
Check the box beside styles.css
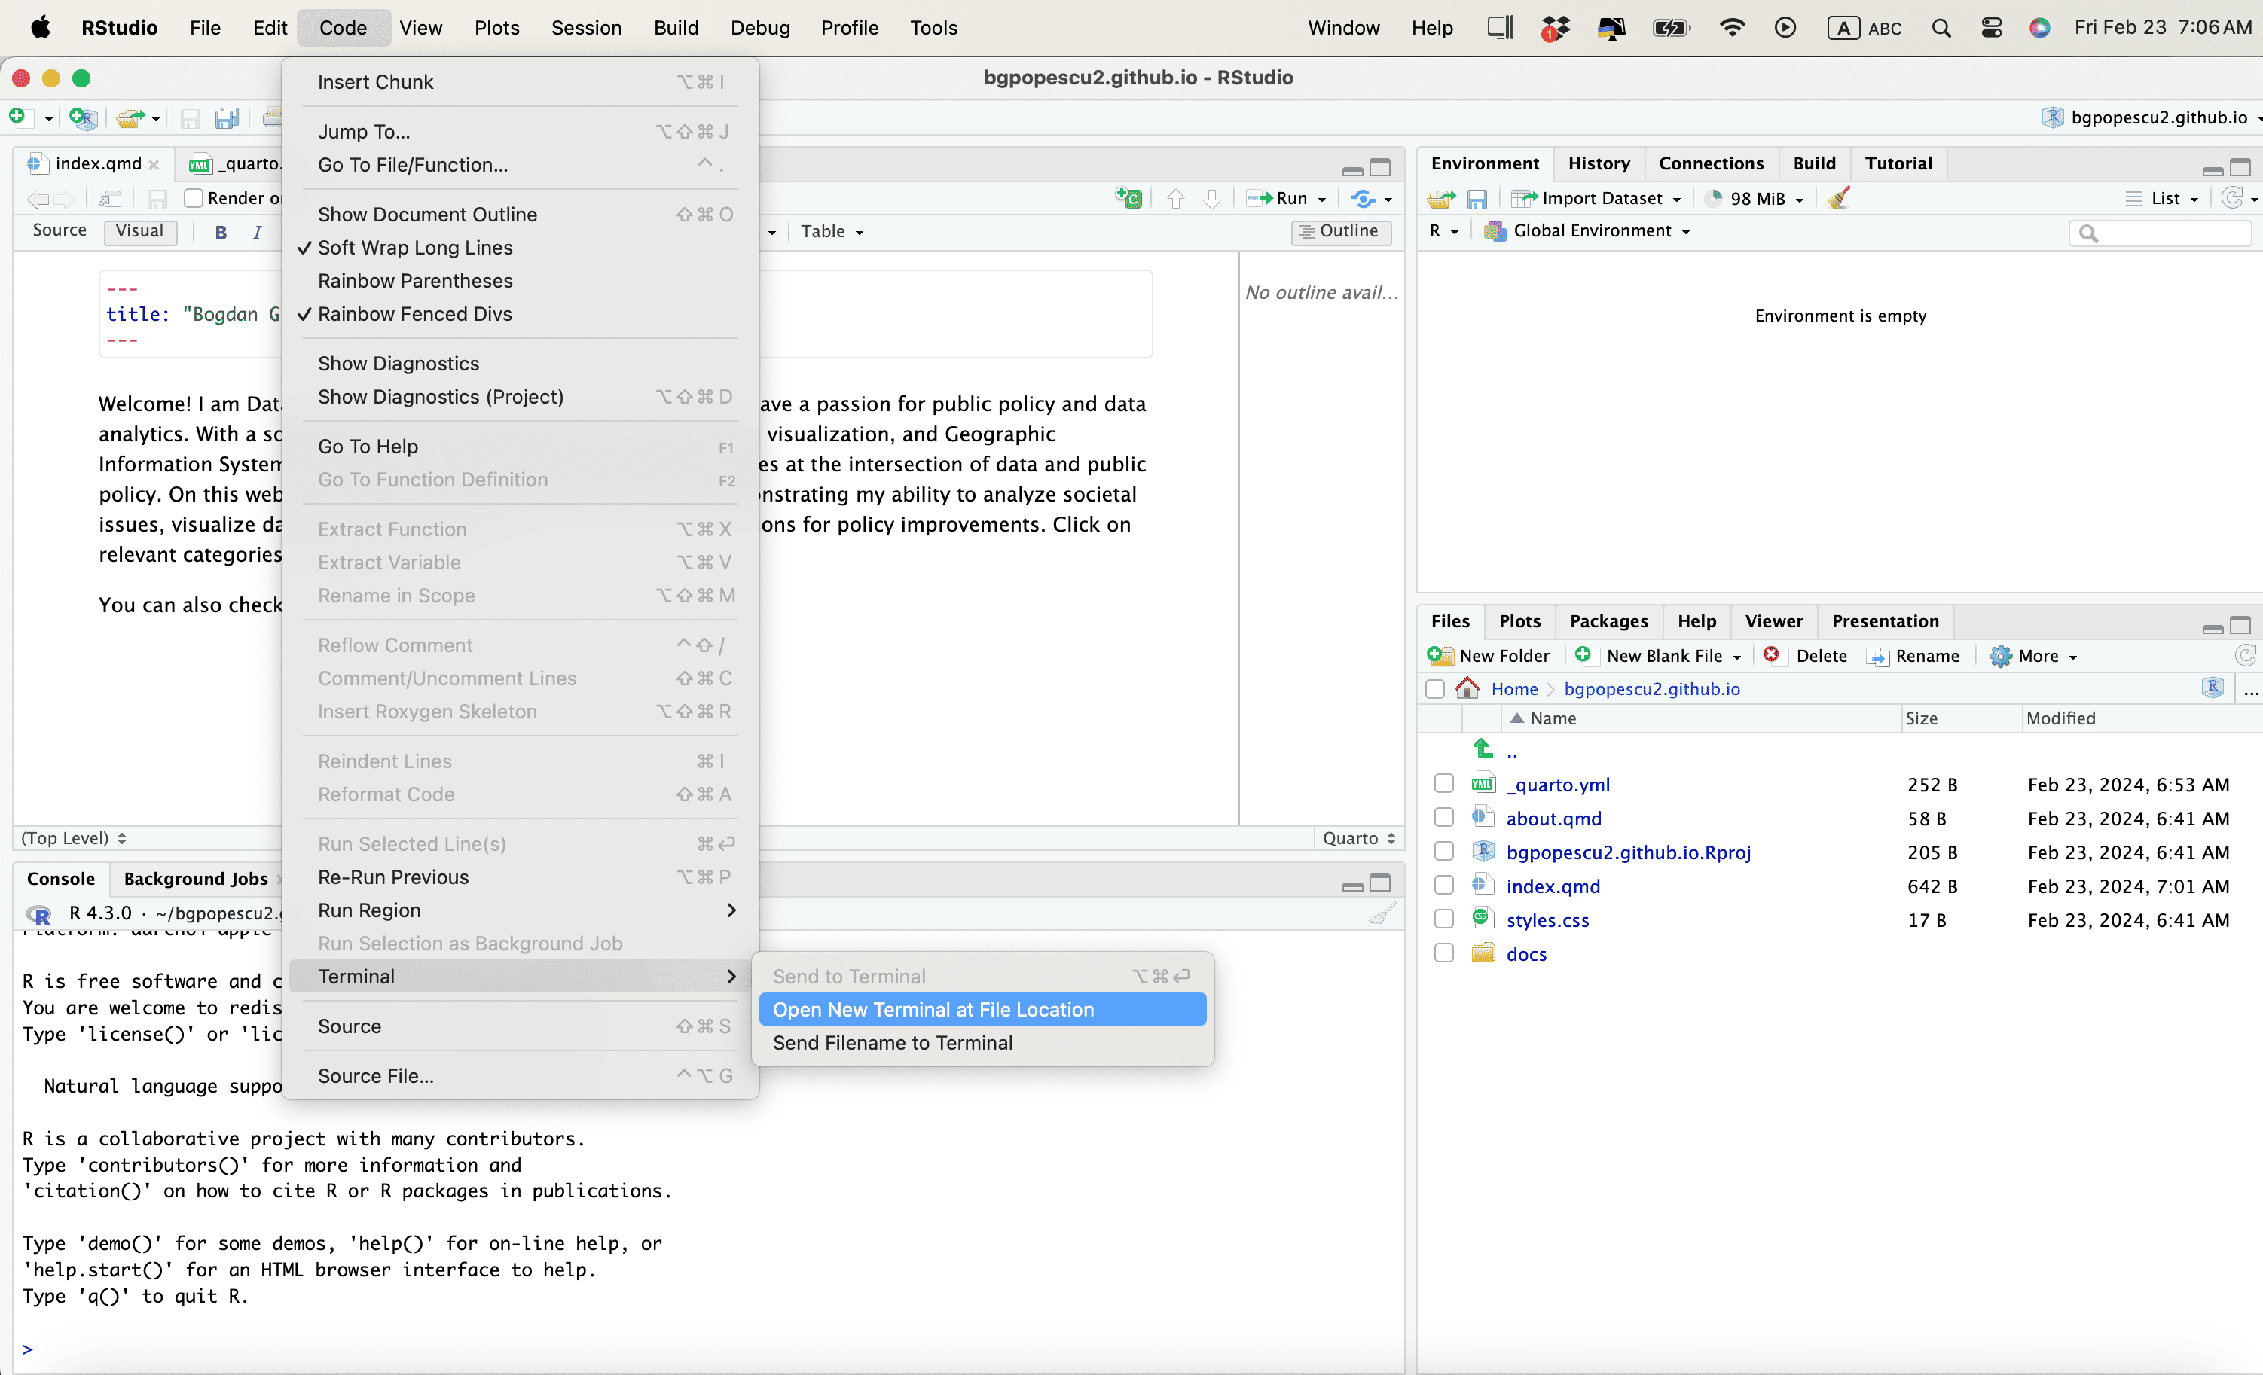pos(1444,919)
